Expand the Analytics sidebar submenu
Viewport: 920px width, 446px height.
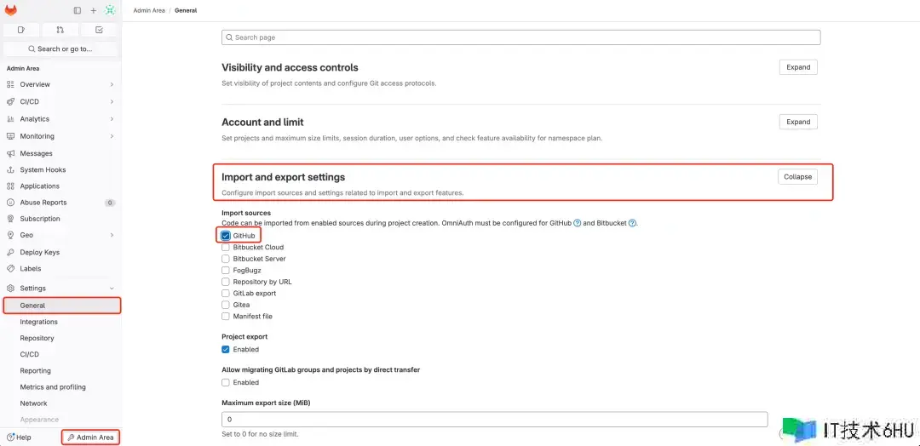112,119
